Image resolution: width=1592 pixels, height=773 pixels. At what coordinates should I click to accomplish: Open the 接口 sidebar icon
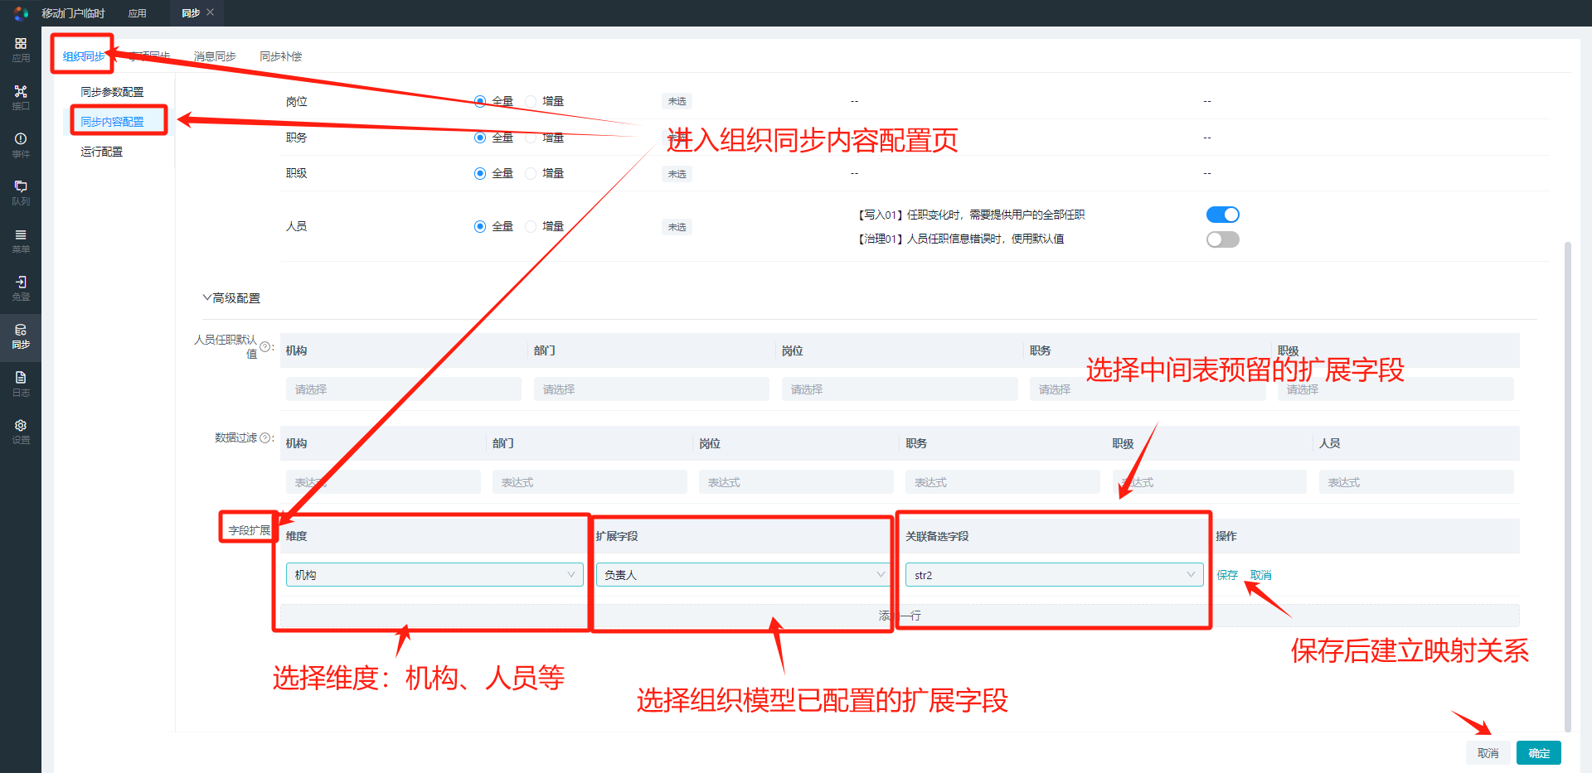21,97
